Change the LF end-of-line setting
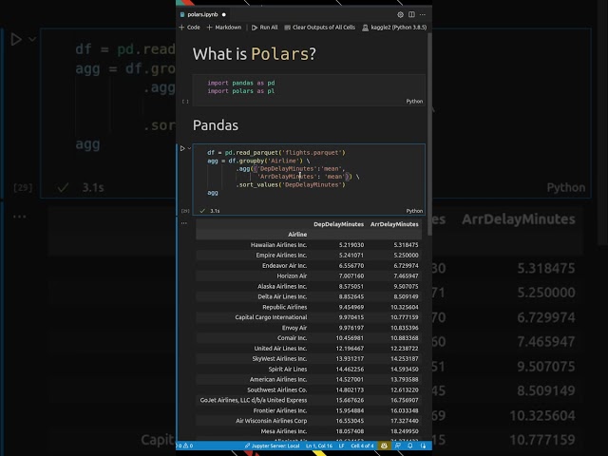The image size is (608, 456). [x=342, y=446]
